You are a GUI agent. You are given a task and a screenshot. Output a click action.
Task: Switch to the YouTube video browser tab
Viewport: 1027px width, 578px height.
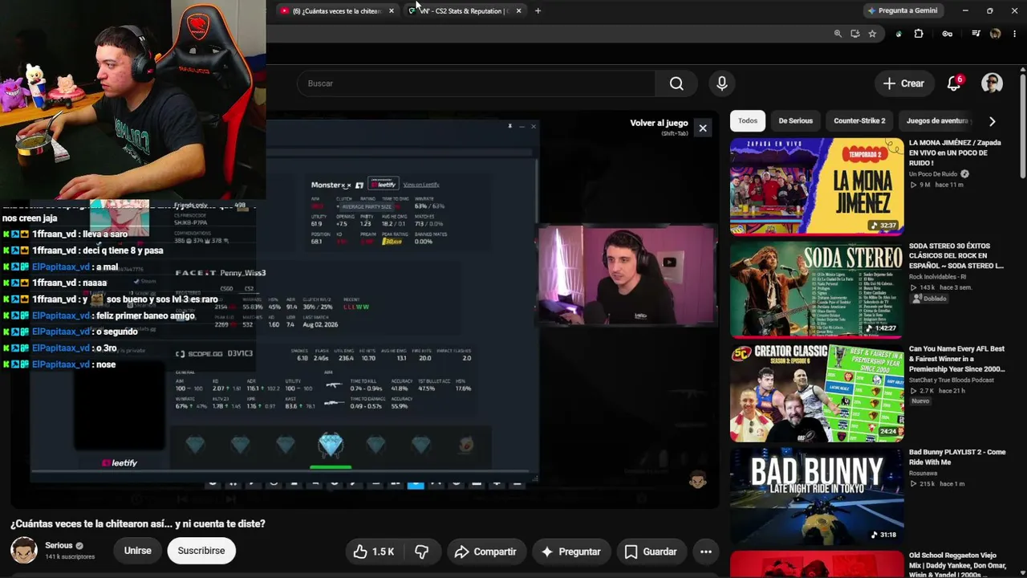[337, 10]
